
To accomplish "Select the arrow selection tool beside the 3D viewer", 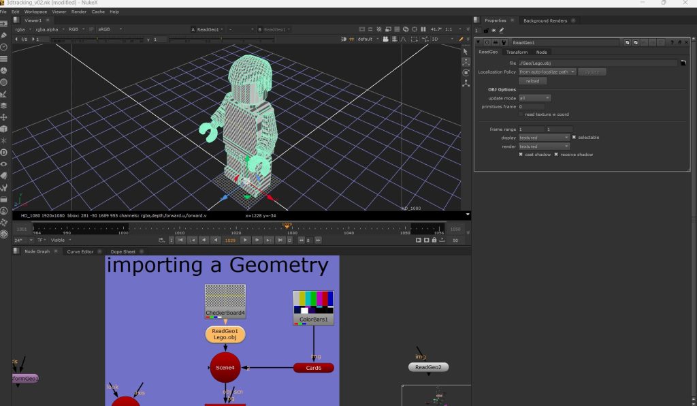I will point(466,52).
